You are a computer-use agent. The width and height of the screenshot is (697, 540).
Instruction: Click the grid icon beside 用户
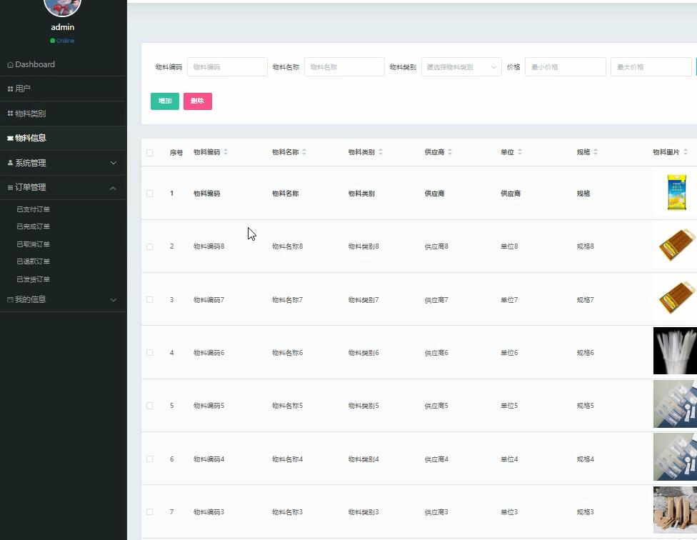(10, 89)
